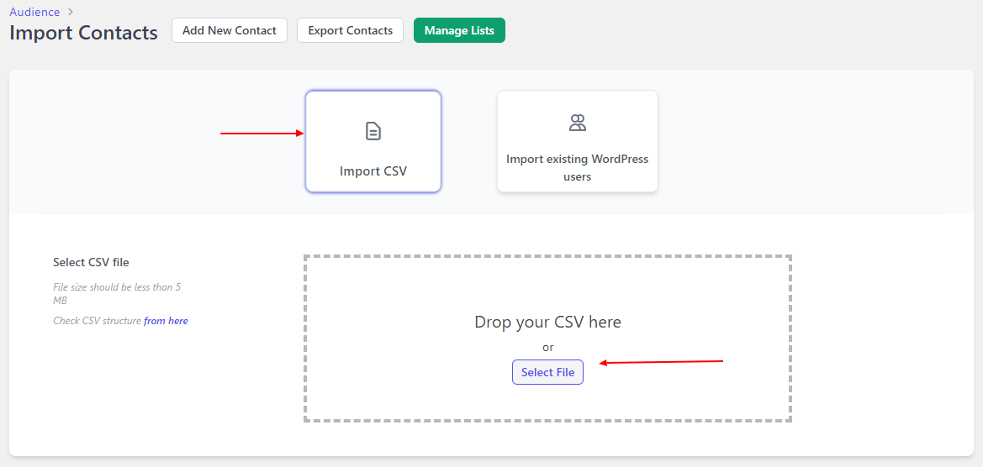The width and height of the screenshot is (983, 467).
Task: Open the Add New Contact form
Action: [230, 30]
